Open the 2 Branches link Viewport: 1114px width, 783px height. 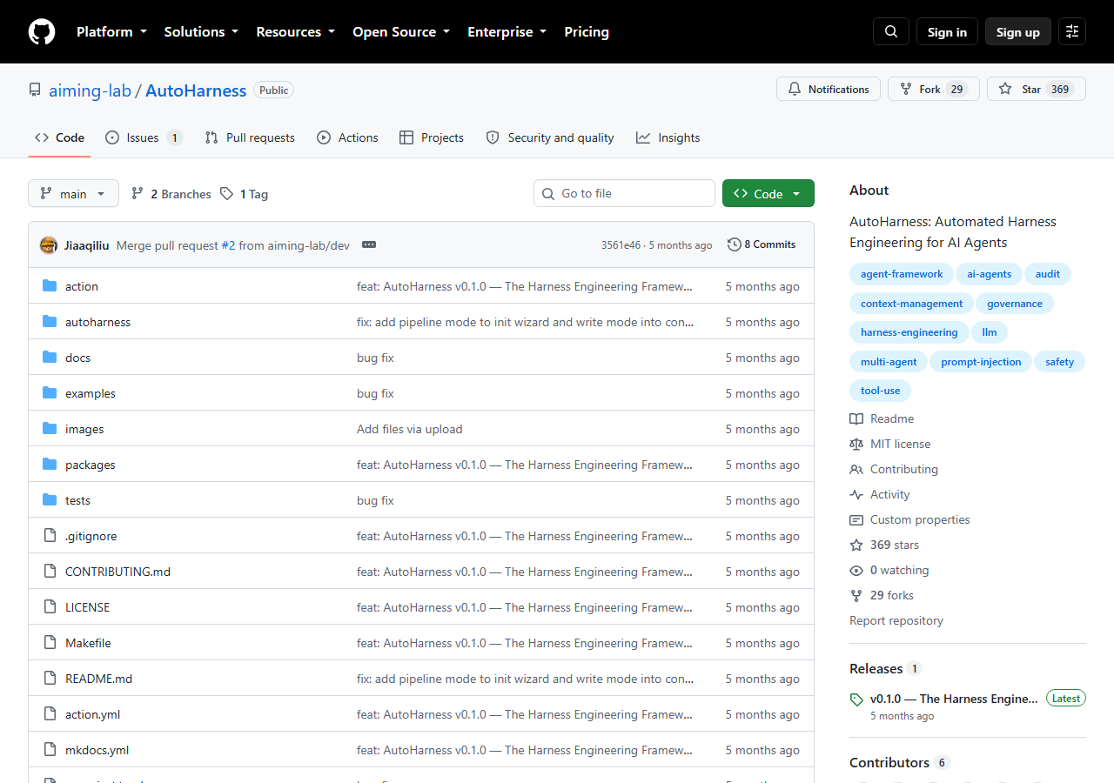click(171, 194)
